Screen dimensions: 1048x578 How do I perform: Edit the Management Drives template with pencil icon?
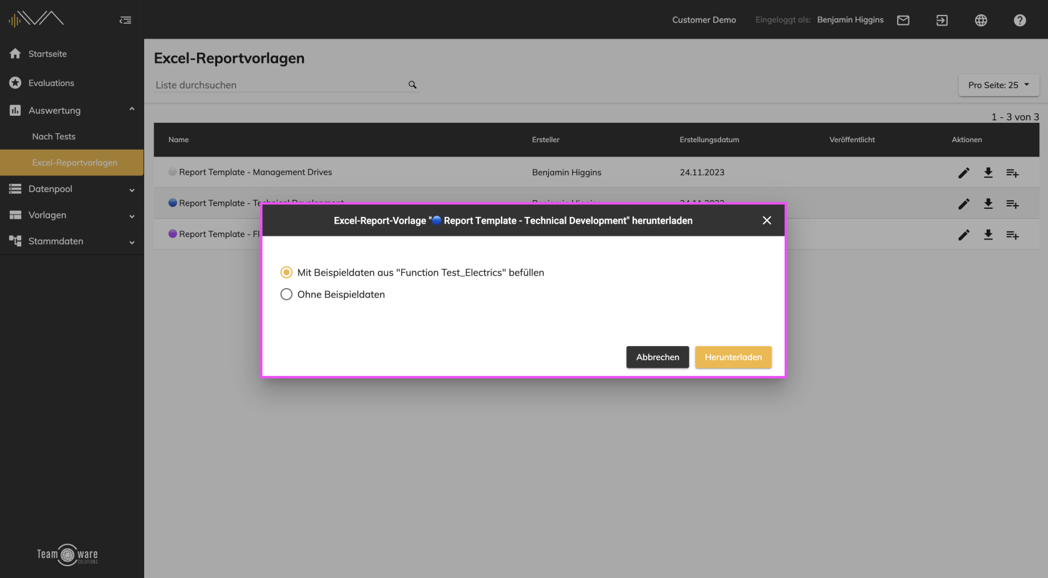(964, 173)
